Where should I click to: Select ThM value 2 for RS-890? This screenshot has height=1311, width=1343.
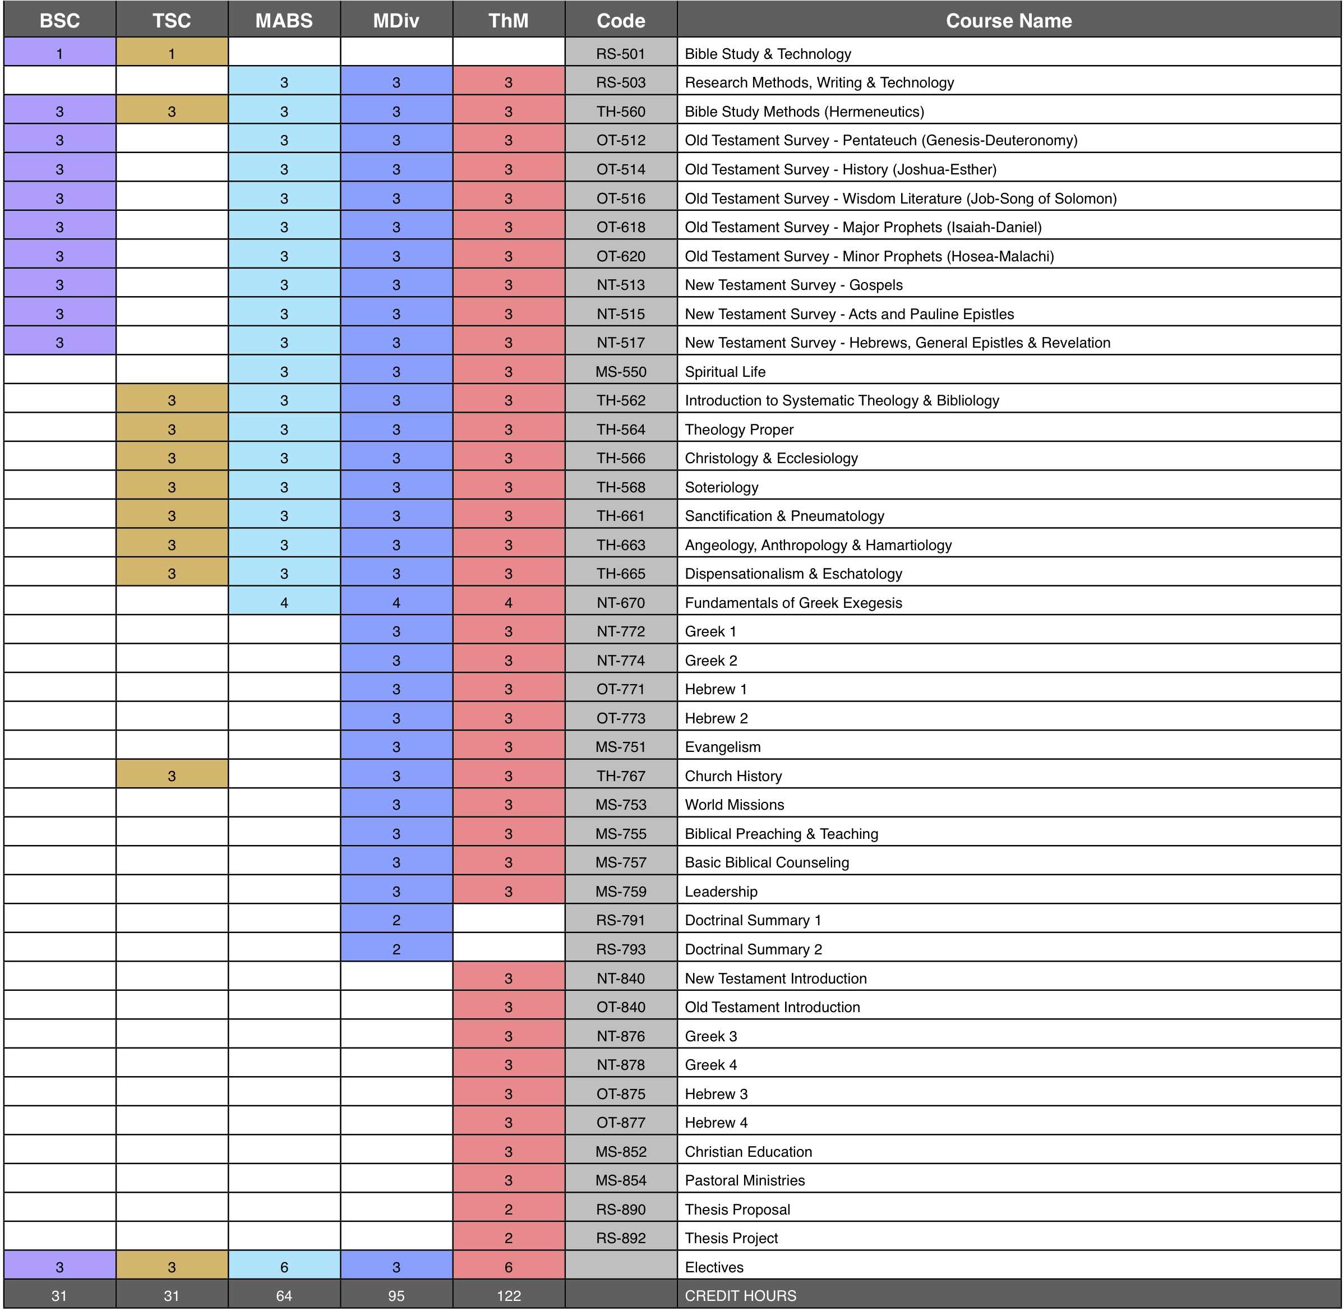pos(509,1210)
